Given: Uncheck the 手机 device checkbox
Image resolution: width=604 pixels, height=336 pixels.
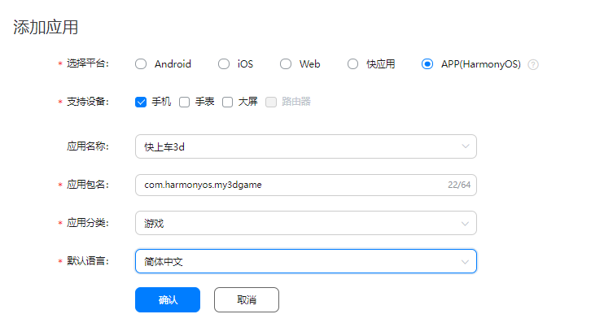Looking at the screenshot, I should [141, 102].
